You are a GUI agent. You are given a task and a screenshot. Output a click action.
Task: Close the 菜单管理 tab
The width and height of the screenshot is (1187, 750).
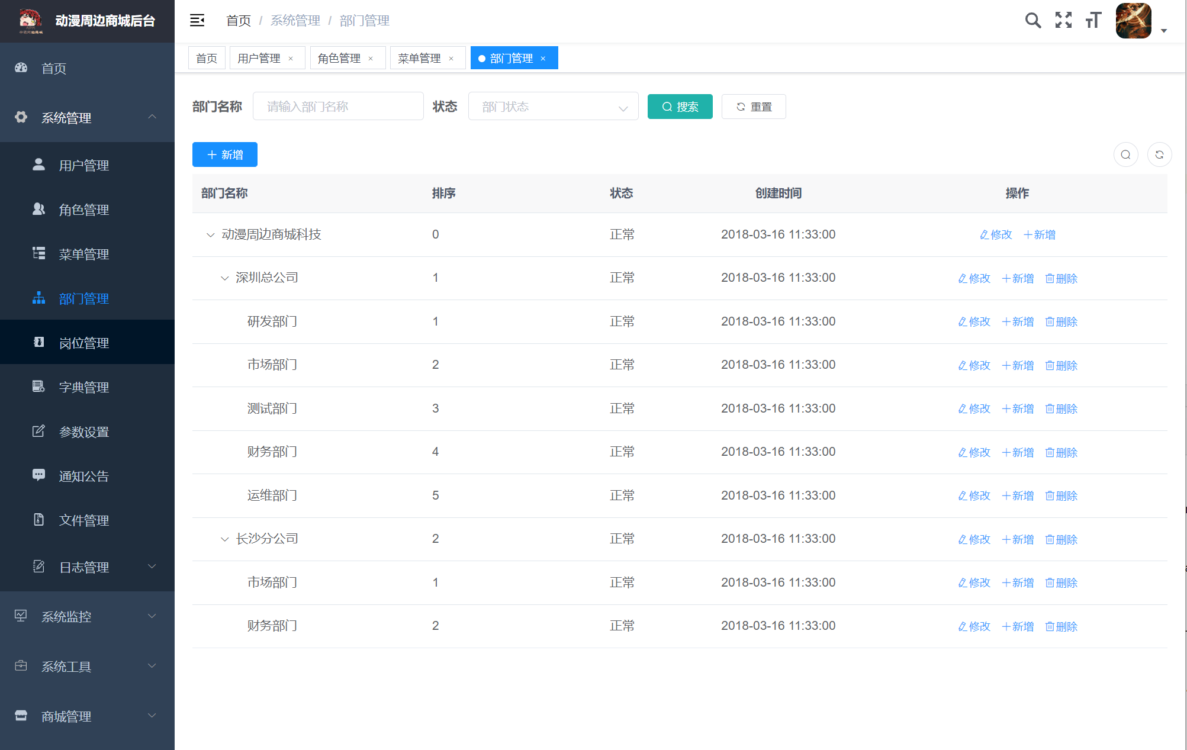(451, 59)
